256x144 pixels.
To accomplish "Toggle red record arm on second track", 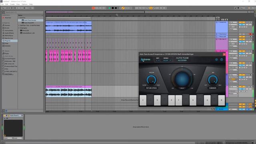I will click(250, 34).
